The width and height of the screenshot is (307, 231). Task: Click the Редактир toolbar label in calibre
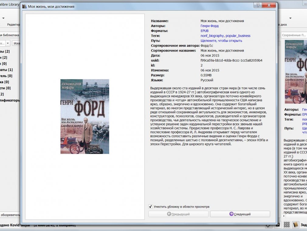[x=13, y=25]
